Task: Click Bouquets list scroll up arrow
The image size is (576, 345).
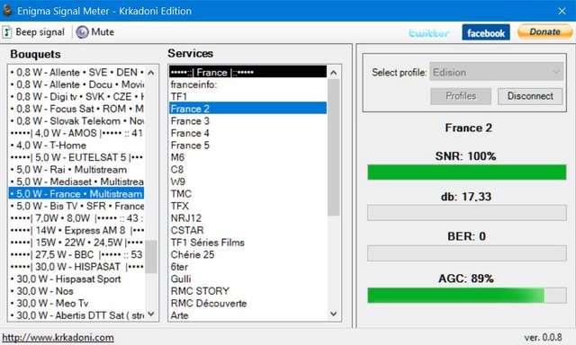Action: [x=150, y=73]
